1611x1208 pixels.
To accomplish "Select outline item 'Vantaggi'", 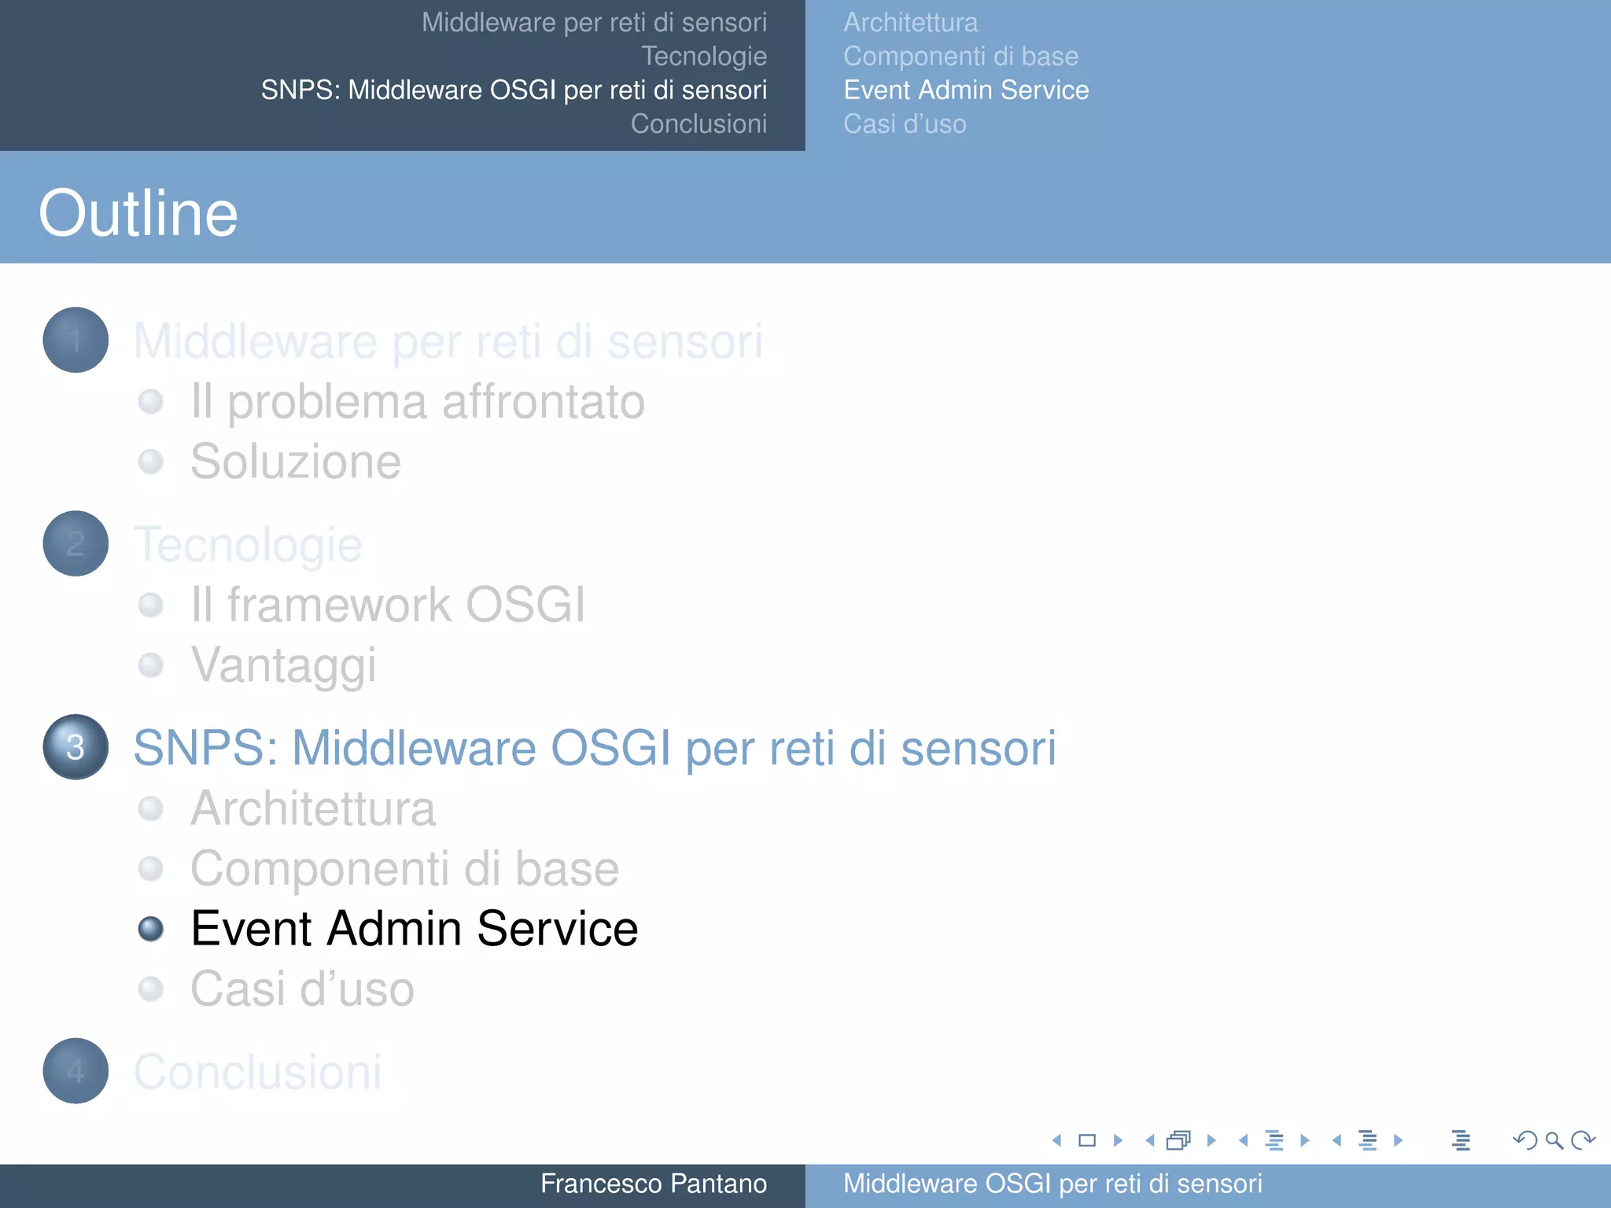I will (284, 665).
